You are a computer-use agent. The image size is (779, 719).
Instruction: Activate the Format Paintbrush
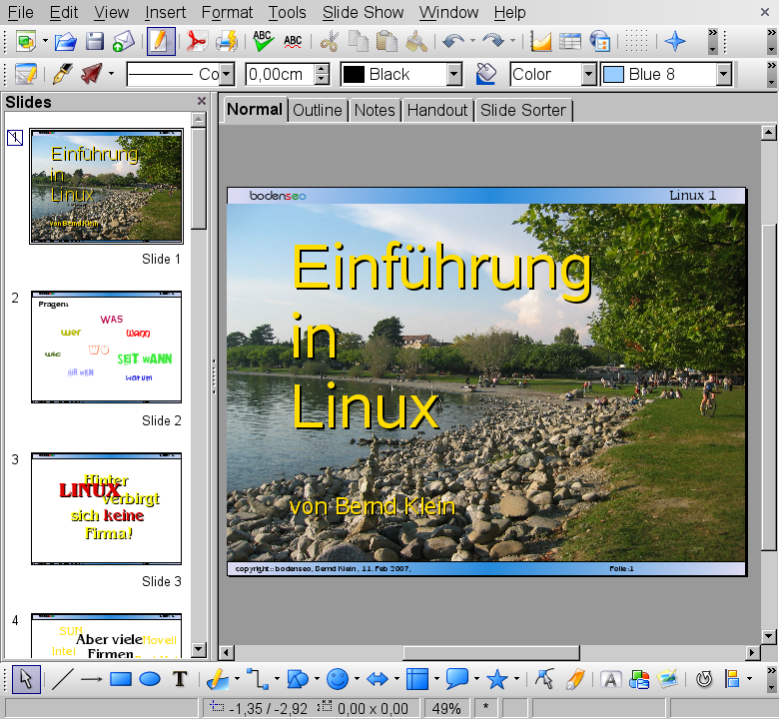416,41
